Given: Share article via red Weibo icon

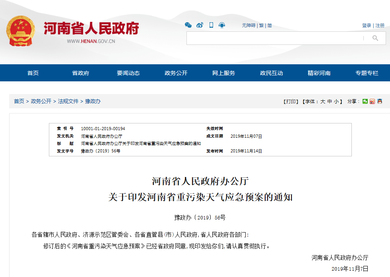Looking at the screenshot, I should pos(372,102).
